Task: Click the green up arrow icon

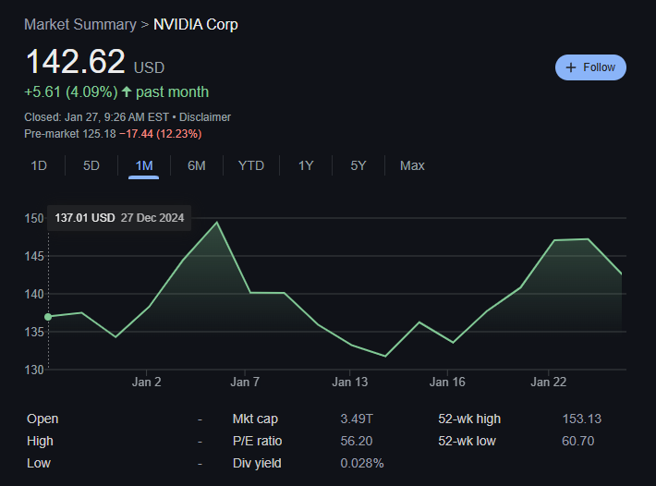Action: tap(127, 91)
